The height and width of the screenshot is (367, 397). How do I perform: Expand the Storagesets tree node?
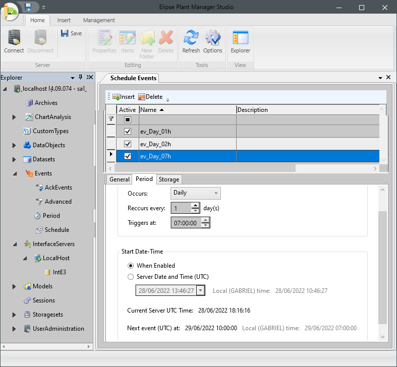[14, 315]
